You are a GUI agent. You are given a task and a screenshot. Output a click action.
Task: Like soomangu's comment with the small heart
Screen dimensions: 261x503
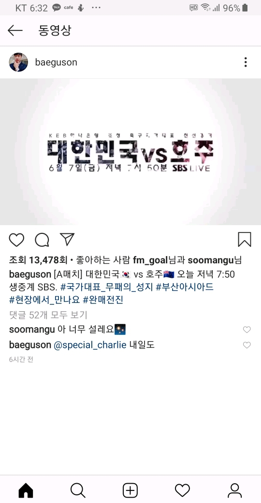246,330
